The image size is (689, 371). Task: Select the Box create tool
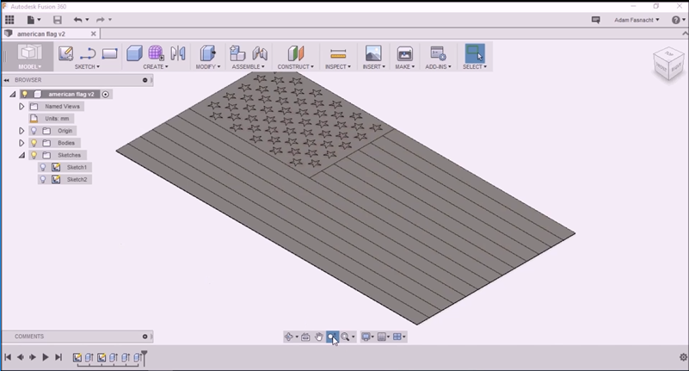coord(134,53)
